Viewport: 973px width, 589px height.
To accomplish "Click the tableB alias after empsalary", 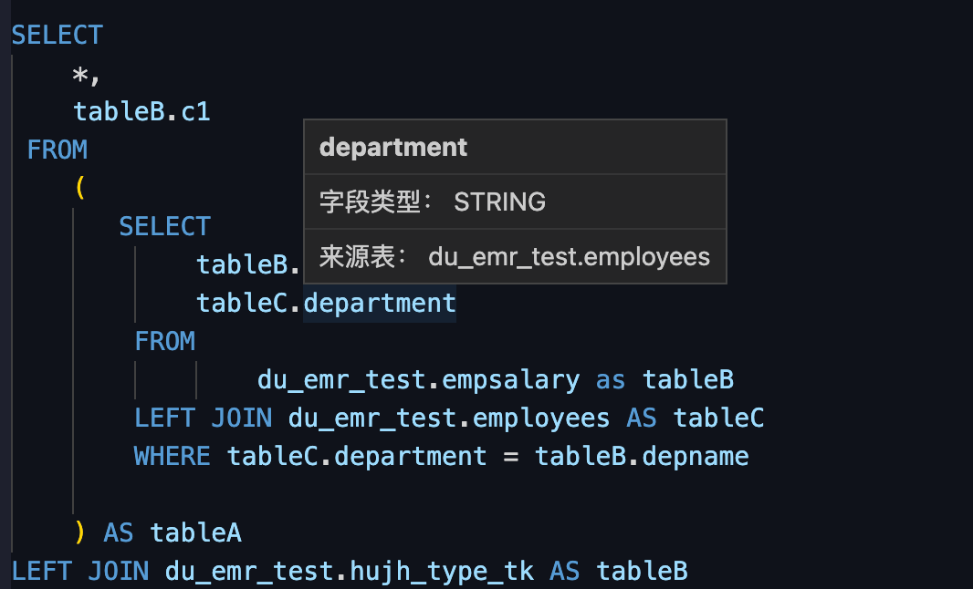I will pyautogui.click(x=688, y=379).
